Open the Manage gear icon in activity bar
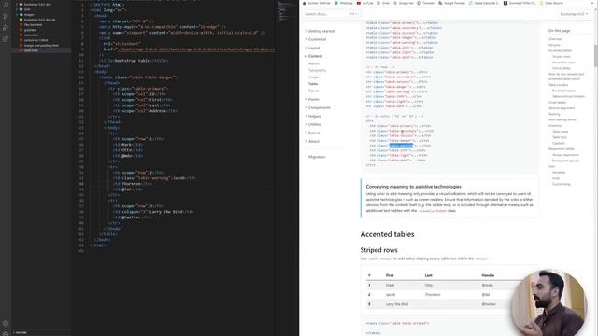598x336 pixels. [x=6, y=333]
